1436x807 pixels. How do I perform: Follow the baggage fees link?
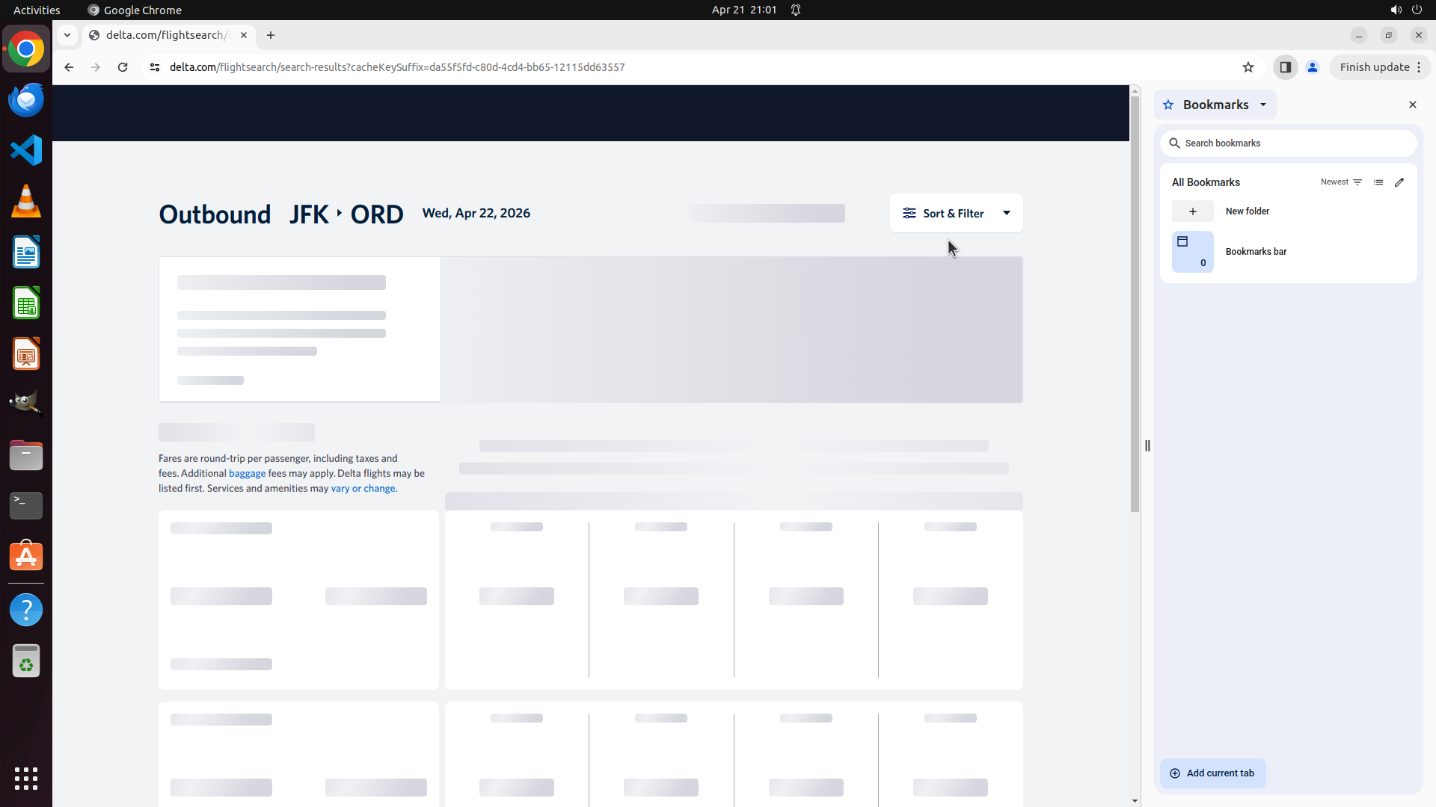coord(247,474)
